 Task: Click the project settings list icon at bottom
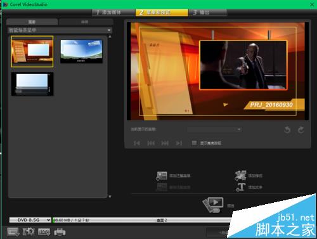(x=13, y=232)
